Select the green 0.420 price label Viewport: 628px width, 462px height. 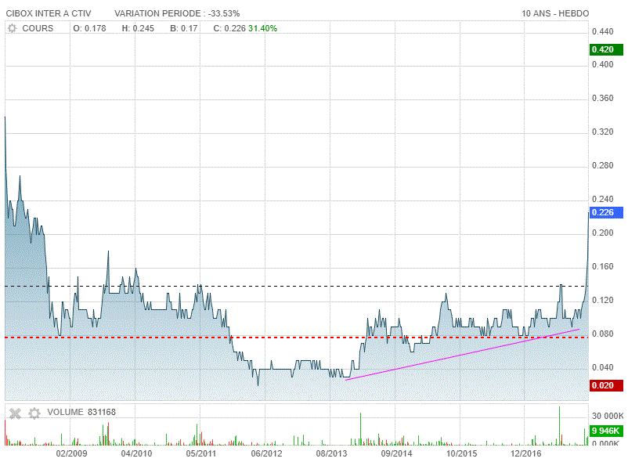606,49
